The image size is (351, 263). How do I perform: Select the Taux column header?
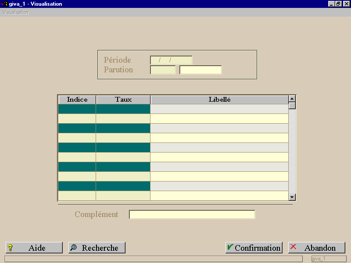coord(123,100)
